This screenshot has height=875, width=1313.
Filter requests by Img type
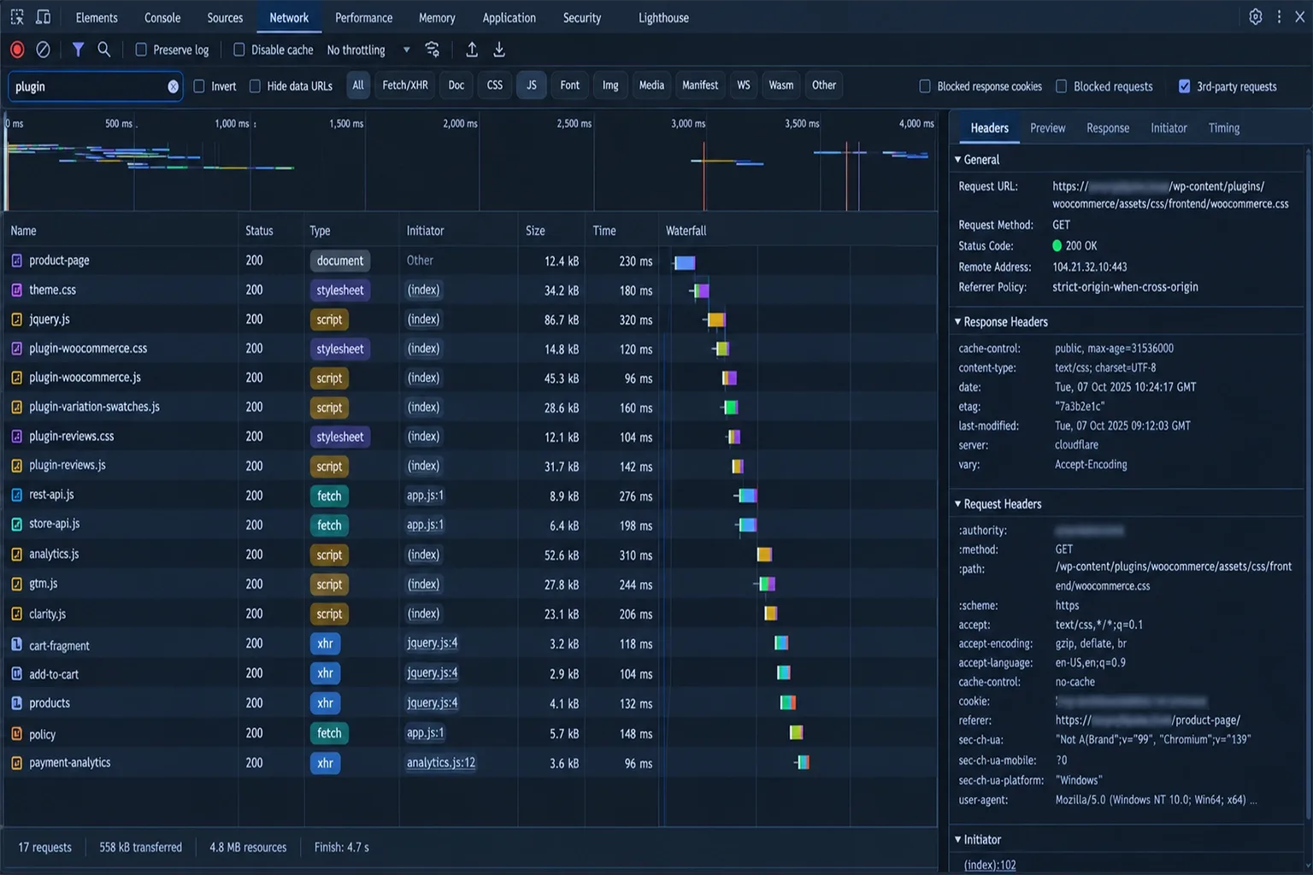pyautogui.click(x=610, y=85)
